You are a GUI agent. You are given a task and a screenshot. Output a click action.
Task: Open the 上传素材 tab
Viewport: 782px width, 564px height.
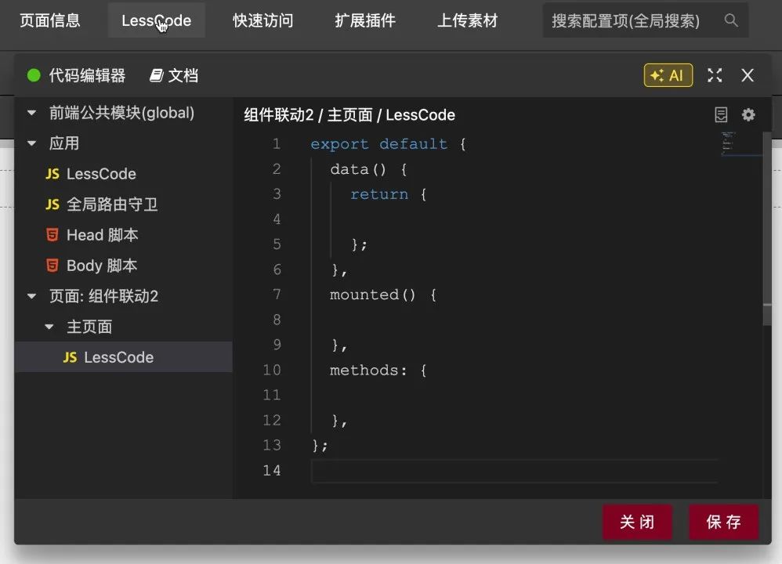(467, 20)
